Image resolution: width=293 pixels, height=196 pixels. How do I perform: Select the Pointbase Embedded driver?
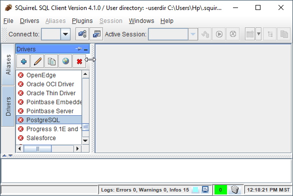[49, 102]
